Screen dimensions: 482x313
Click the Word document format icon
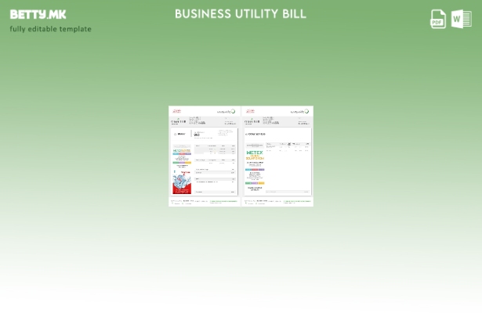click(462, 19)
